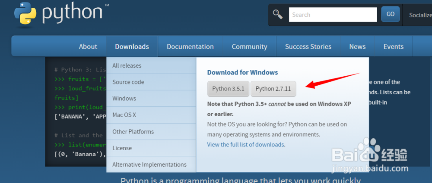The width and height of the screenshot is (432, 183).
Task: Open the Documentation menu
Action: (x=190, y=47)
